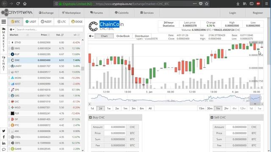Click chart navigator left scroll arrow

(89, 104)
